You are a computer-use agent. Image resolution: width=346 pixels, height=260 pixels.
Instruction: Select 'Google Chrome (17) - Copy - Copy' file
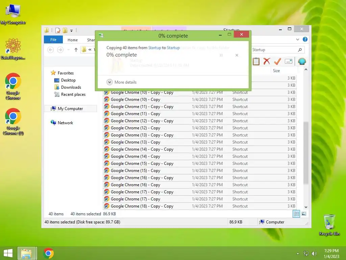point(199,192)
